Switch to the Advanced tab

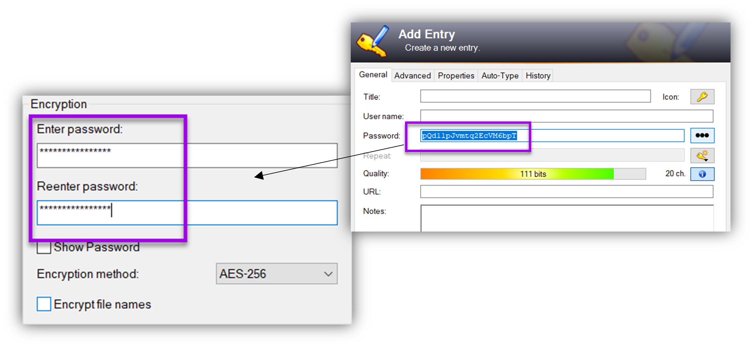(412, 75)
